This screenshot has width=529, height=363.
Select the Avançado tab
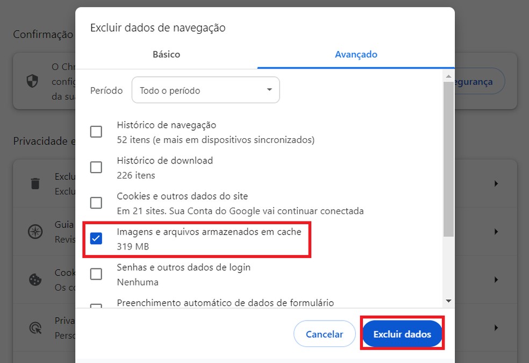pyautogui.click(x=356, y=54)
